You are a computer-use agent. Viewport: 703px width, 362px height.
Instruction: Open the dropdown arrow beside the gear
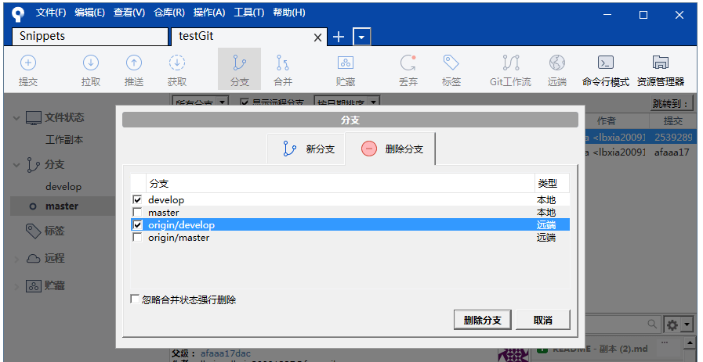click(x=687, y=324)
